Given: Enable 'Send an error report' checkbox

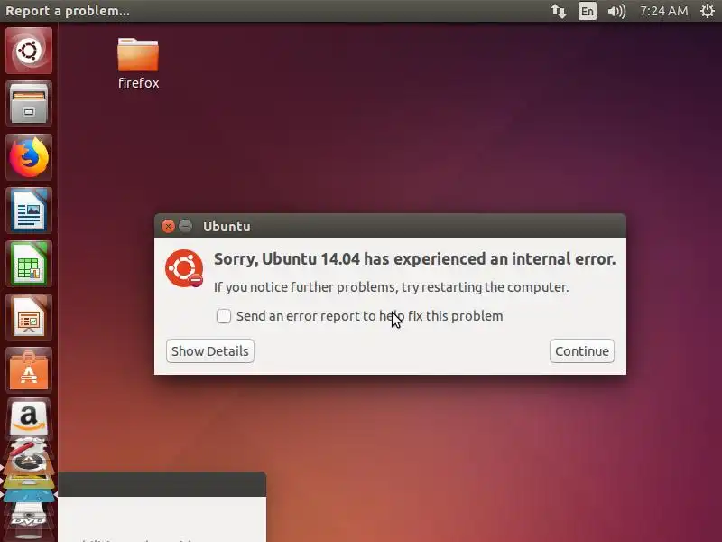Looking at the screenshot, I should click(x=223, y=316).
